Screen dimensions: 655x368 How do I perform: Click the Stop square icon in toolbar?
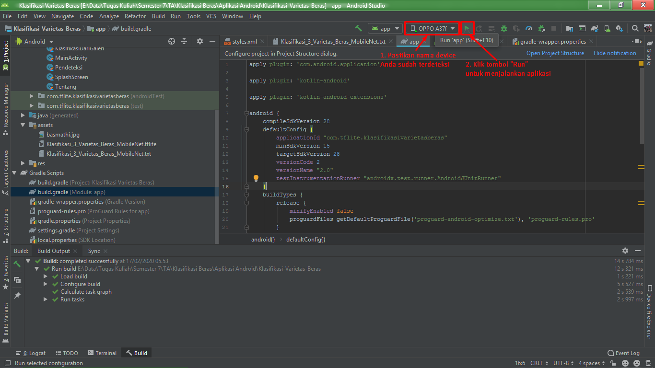pyautogui.click(x=554, y=28)
